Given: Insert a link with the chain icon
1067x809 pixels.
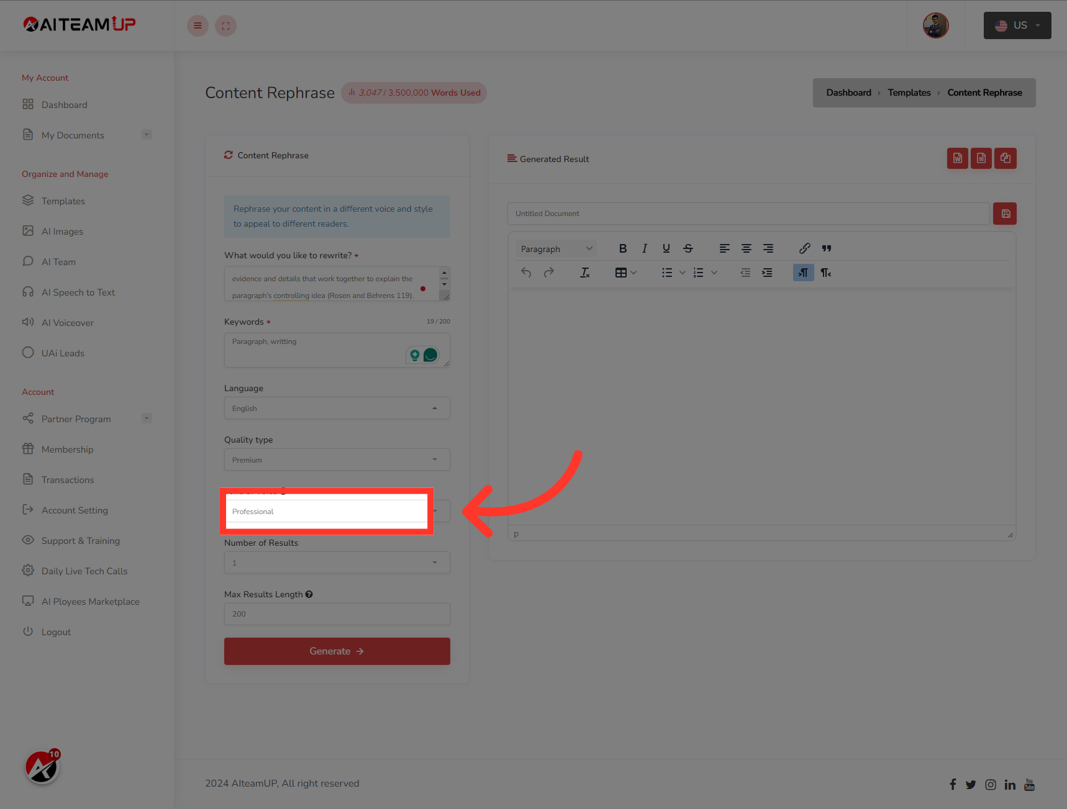Looking at the screenshot, I should pyautogui.click(x=805, y=248).
